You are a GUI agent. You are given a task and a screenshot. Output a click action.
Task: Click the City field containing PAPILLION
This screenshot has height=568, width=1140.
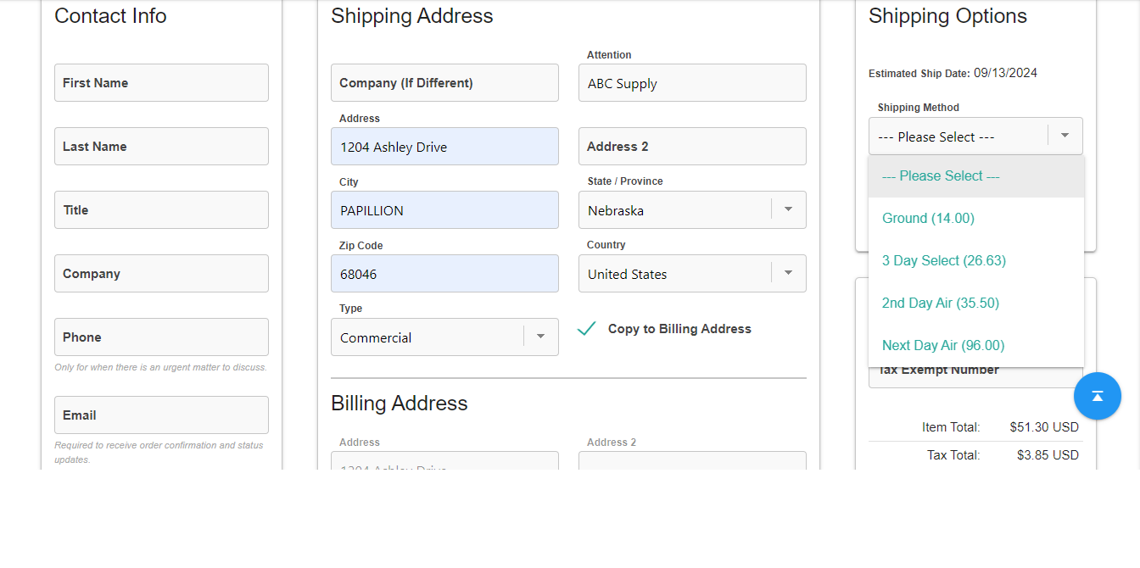pos(444,210)
